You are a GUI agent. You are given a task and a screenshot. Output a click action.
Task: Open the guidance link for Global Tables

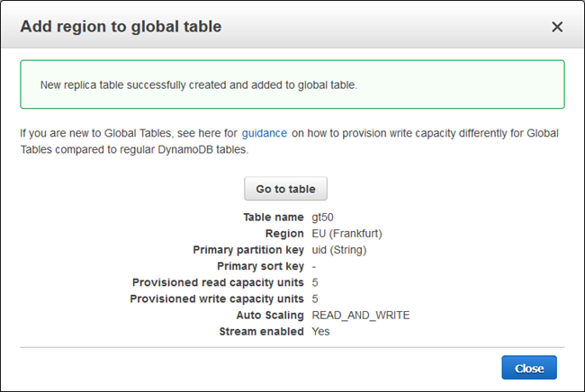pyautogui.click(x=264, y=133)
